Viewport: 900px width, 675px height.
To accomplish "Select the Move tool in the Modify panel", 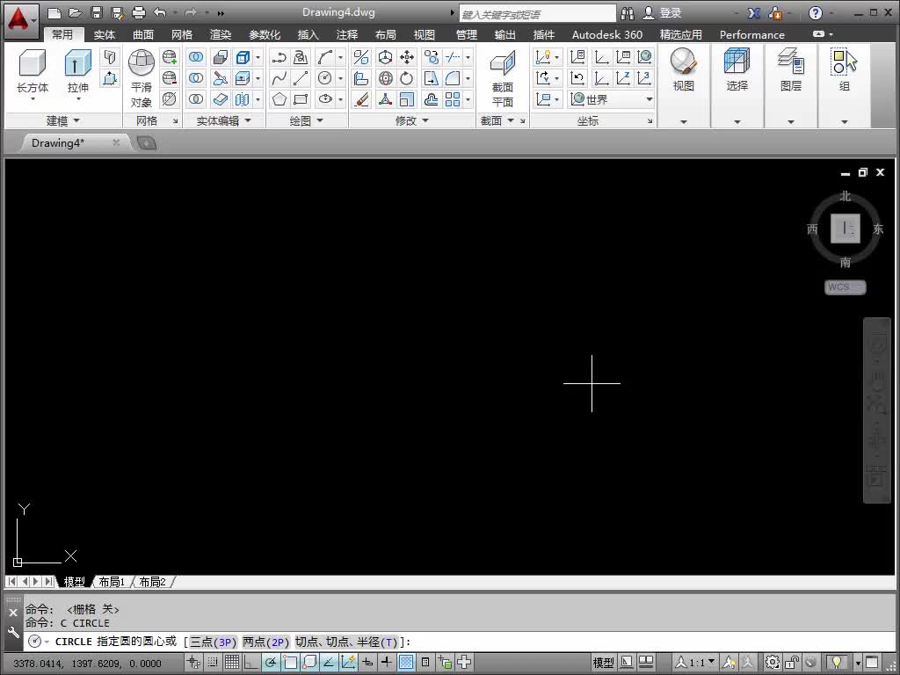I will [407, 57].
